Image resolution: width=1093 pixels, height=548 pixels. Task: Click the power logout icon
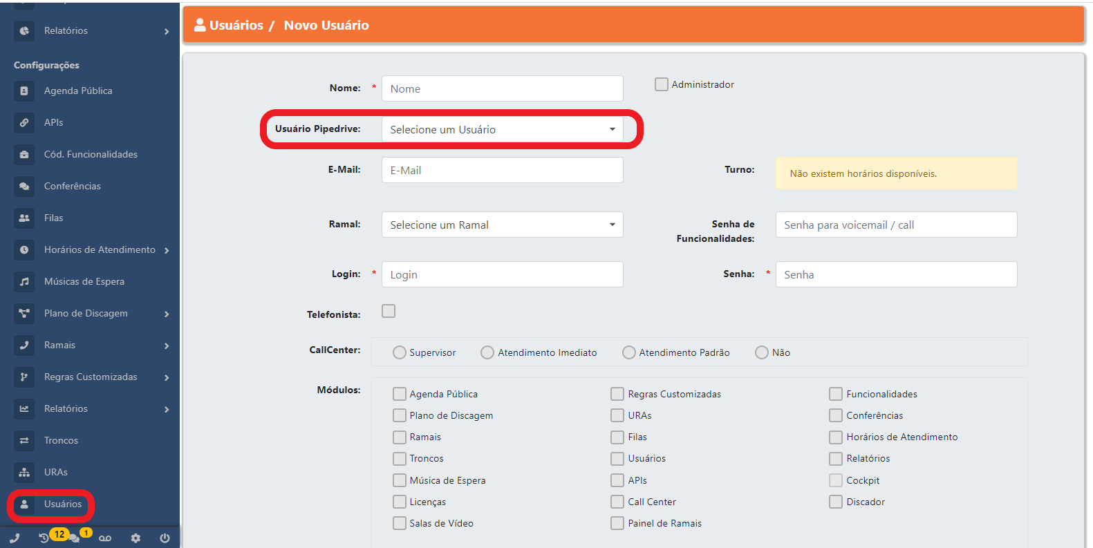(165, 538)
